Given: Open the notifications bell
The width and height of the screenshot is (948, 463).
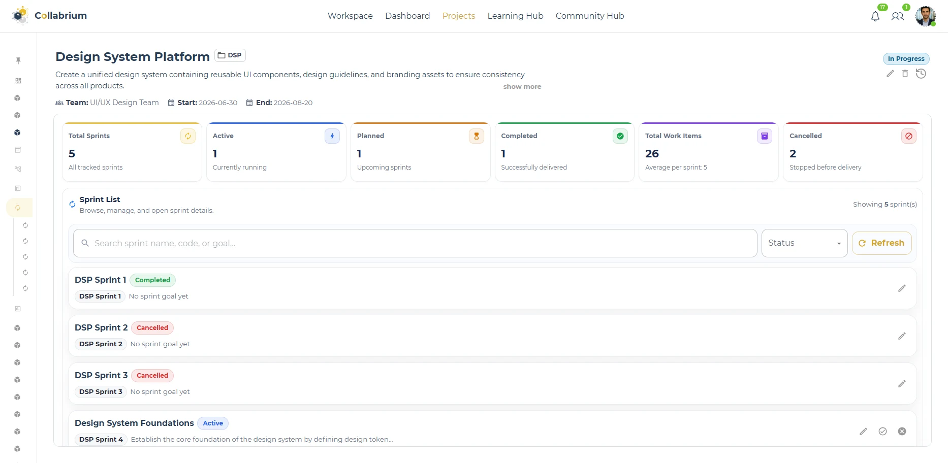Looking at the screenshot, I should point(875,16).
